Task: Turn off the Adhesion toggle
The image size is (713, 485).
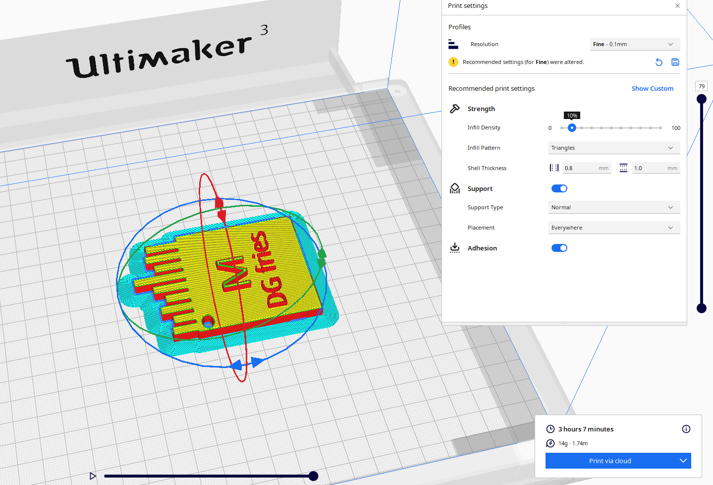Action: pos(559,247)
